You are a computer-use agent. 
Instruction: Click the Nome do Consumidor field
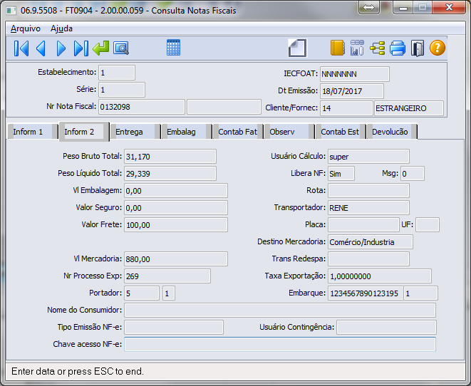280,310
